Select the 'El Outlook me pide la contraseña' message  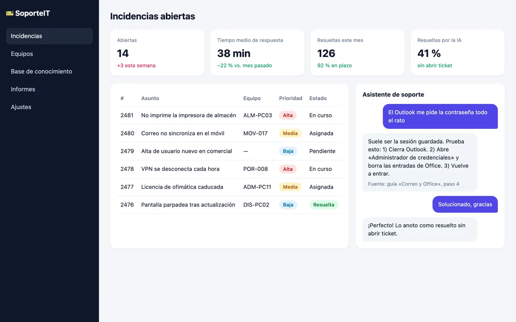(440, 116)
